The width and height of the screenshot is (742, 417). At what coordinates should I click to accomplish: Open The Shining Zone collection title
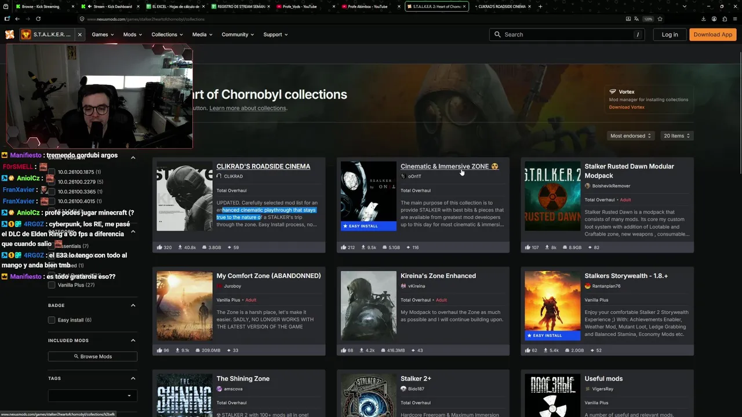click(x=243, y=379)
